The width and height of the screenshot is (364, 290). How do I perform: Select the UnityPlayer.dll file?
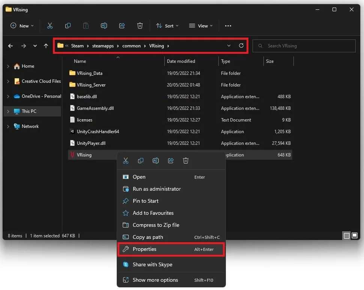coord(180,143)
